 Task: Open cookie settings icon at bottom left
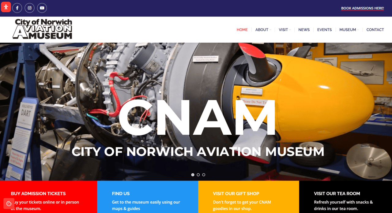pyautogui.click(x=9, y=204)
